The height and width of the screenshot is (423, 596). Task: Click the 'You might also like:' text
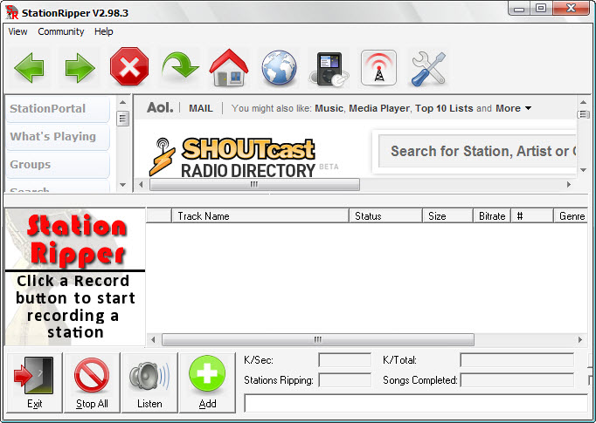(272, 108)
